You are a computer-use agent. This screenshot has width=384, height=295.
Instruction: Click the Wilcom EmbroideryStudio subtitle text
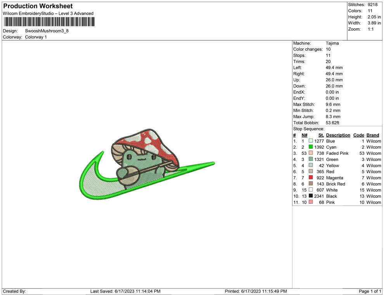(48, 14)
